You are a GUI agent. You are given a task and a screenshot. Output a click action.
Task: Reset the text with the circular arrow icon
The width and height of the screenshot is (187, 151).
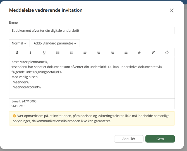[x=167, y=52]
